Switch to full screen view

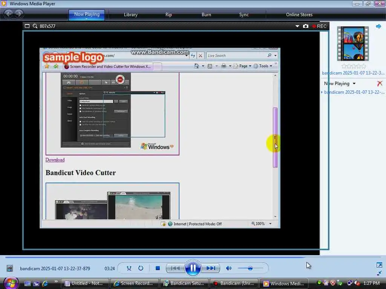point(379,265)
